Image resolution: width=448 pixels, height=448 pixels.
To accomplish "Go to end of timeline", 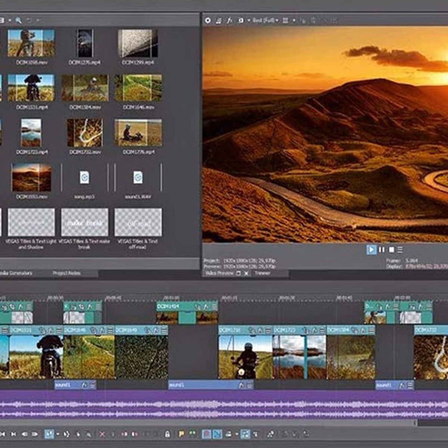I will [x=13, y=434].
